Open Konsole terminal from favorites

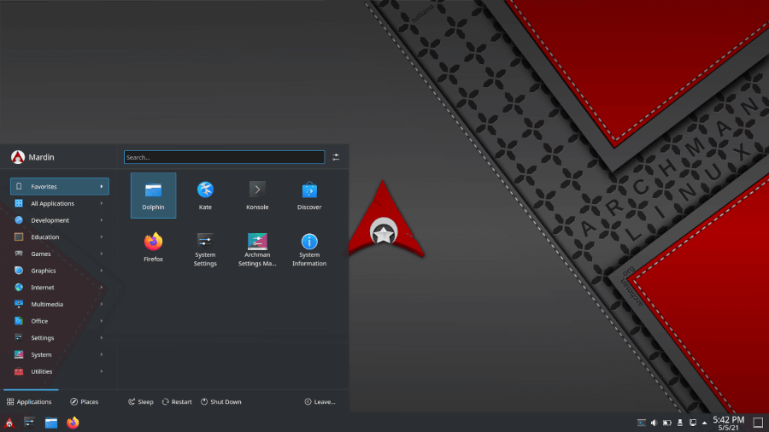257,196
